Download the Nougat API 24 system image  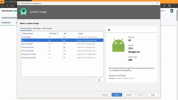tap(32, 57)
